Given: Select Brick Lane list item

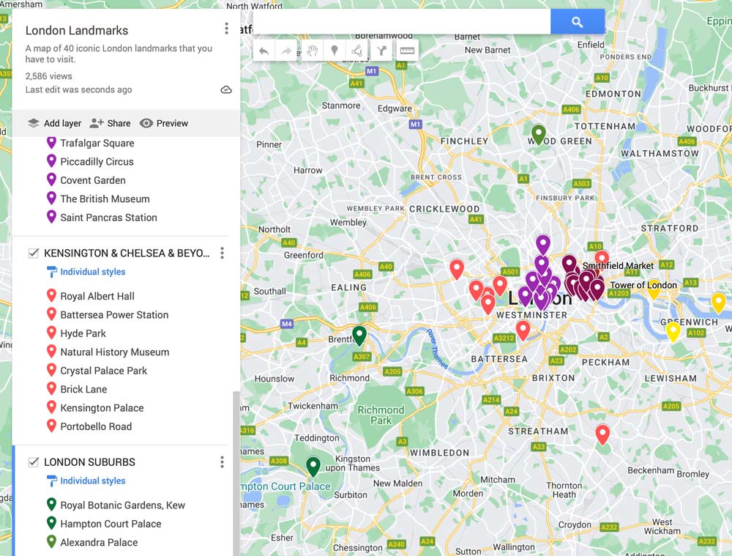Looking at the screenshot, I should [83, 390].
